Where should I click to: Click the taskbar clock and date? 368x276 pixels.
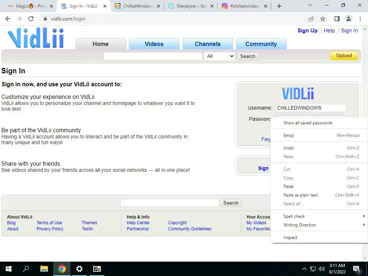(337, 269)
